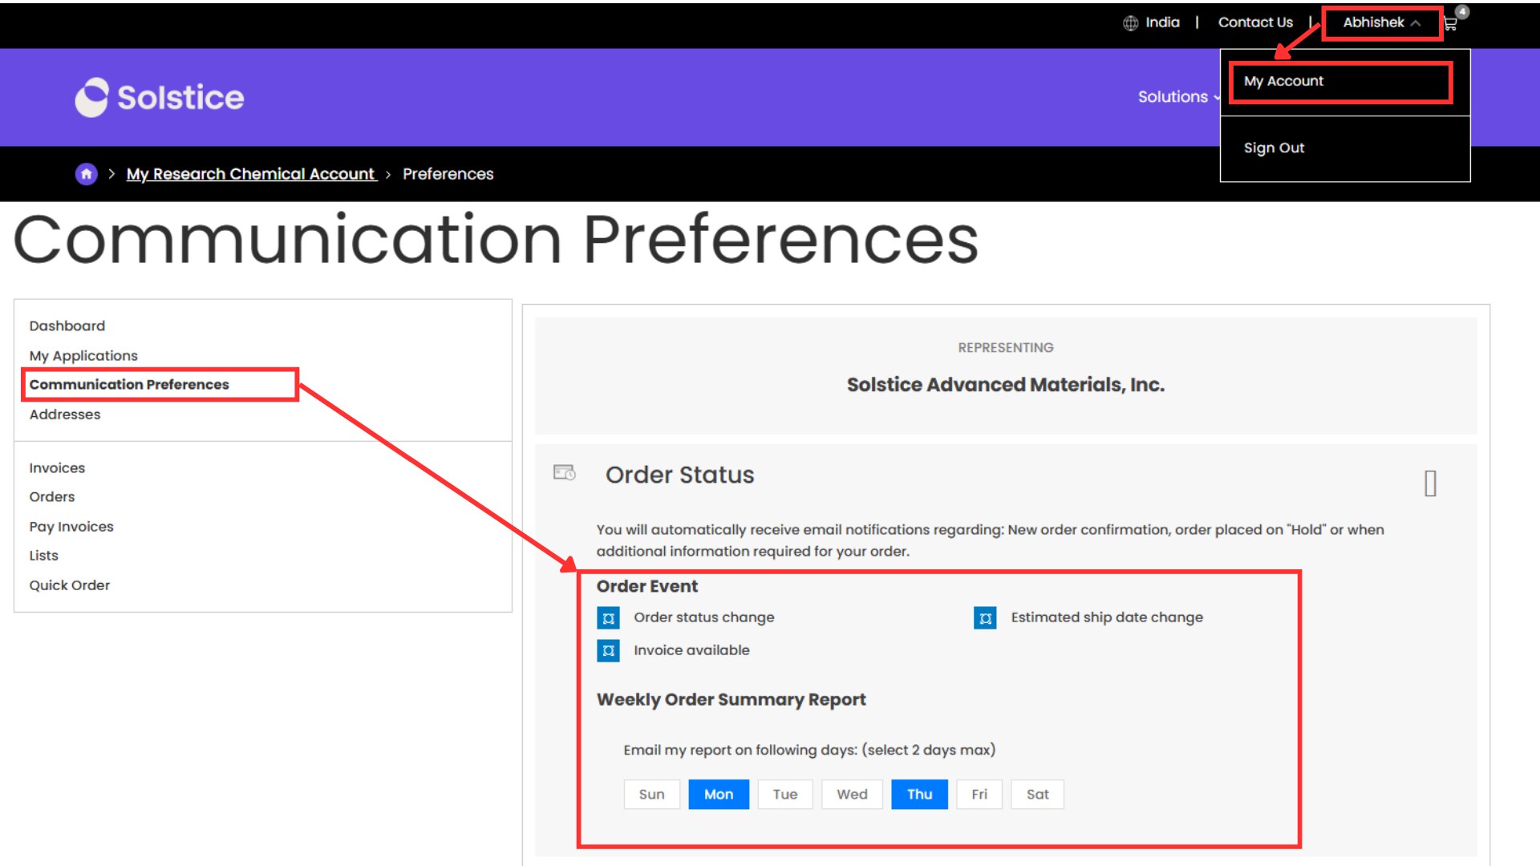
Task: Open the Contact Us link
Action: coord(1255,22)
